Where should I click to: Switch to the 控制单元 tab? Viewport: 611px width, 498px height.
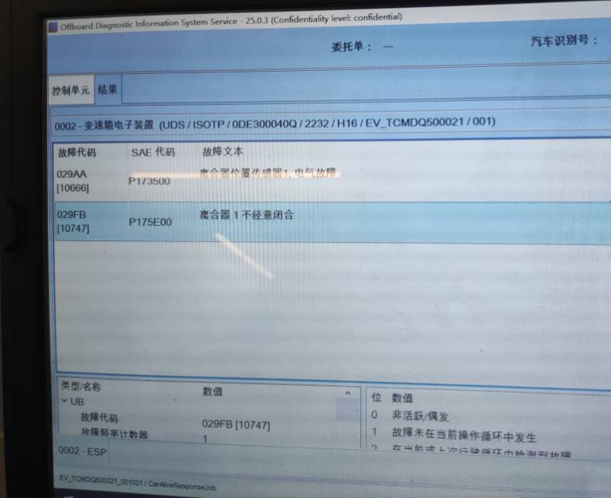click(71, 90)
